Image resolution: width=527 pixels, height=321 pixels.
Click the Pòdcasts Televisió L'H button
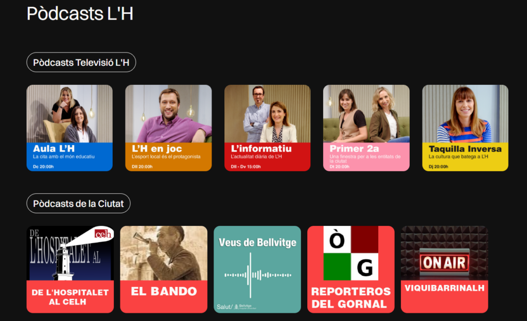[81, 62]
